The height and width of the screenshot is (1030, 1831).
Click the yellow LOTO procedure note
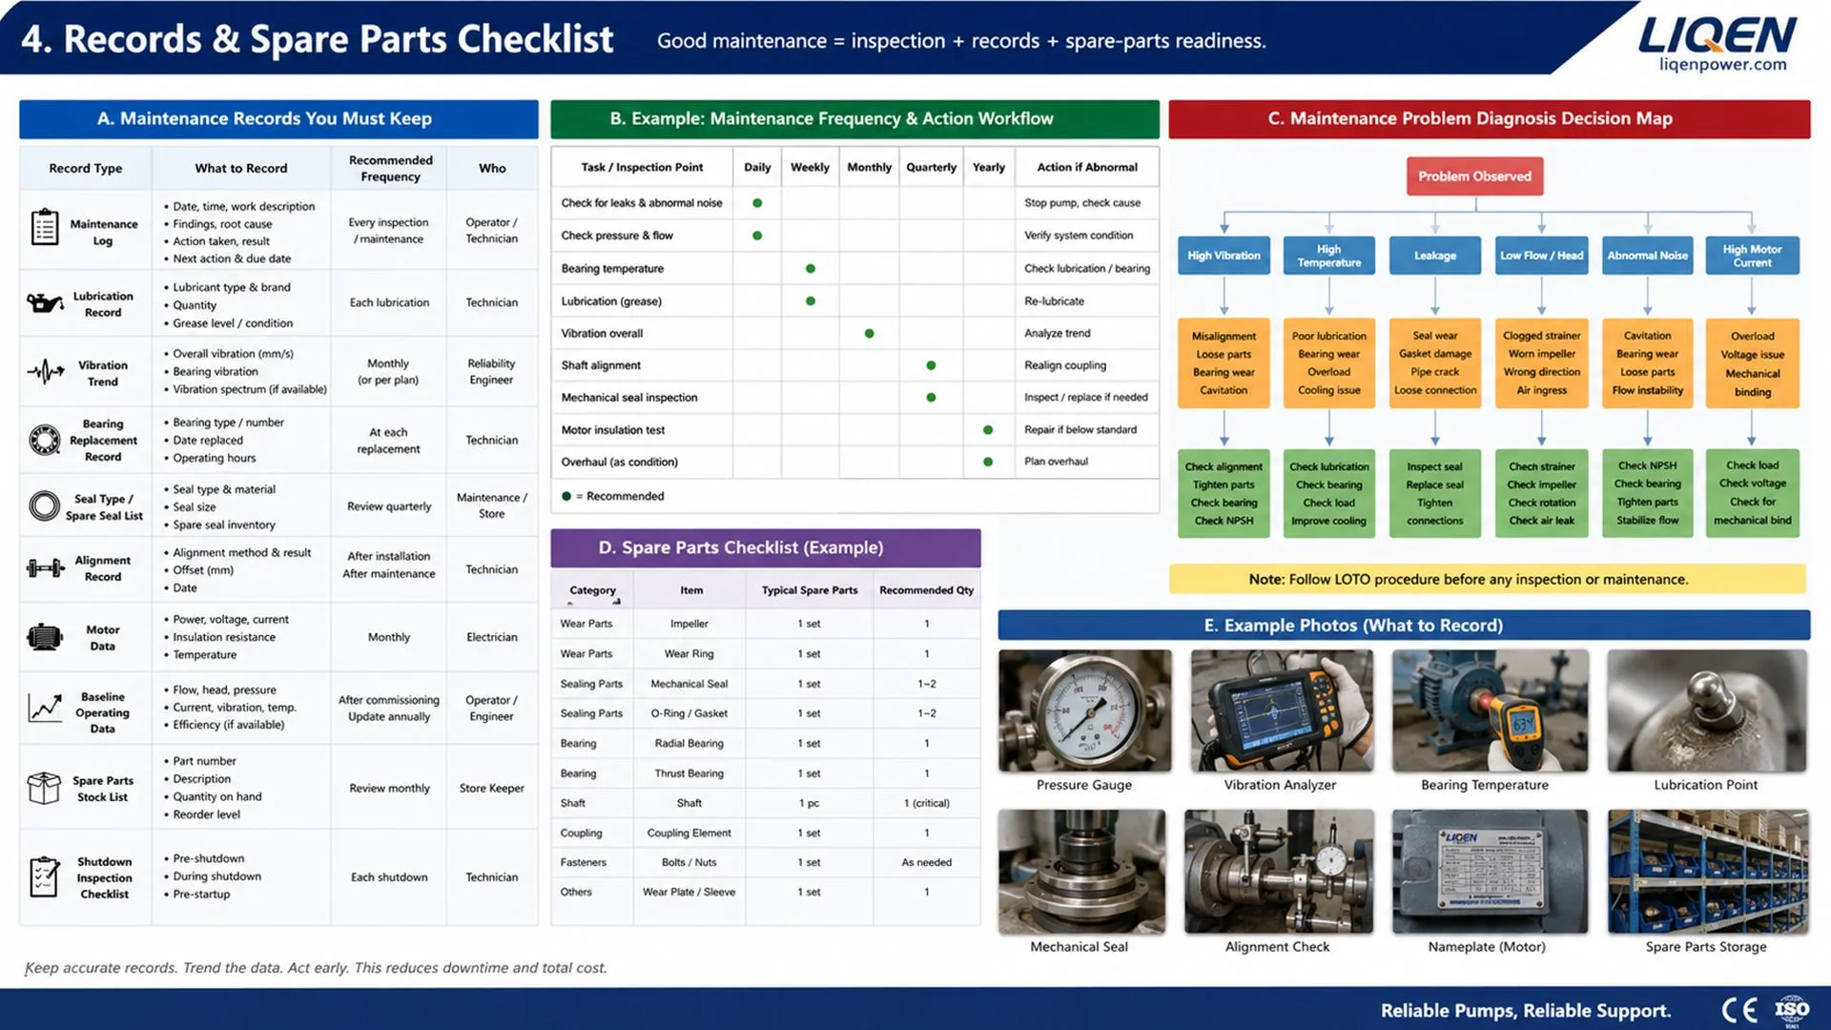[x=1487, y=579]
